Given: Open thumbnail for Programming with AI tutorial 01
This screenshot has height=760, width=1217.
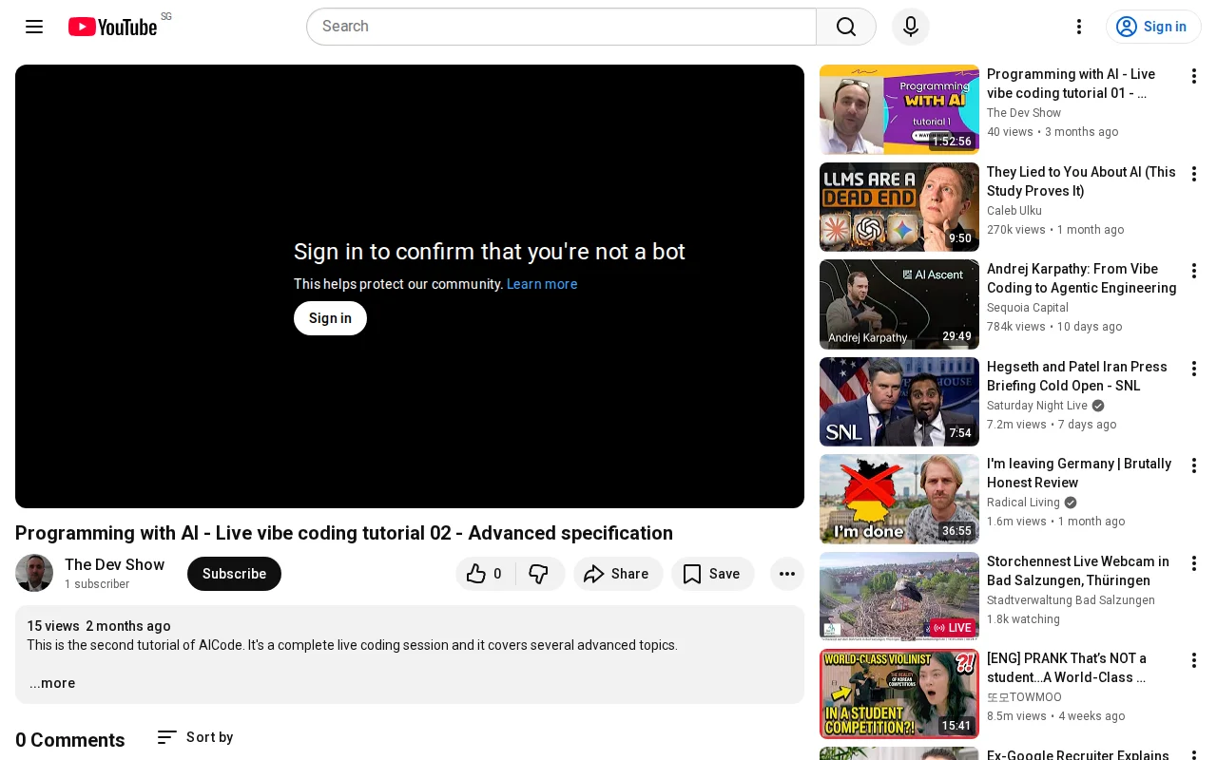Looking at the screenshot, I should click(x=899, y=109).
